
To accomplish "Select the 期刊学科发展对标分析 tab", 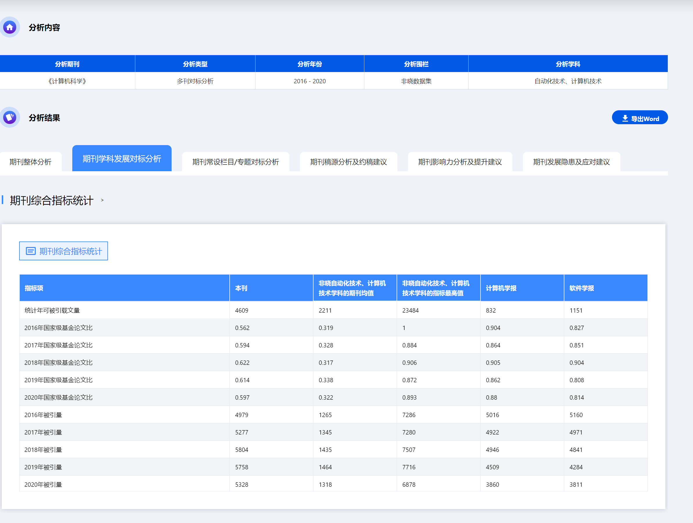I will [x=122, y=158].
